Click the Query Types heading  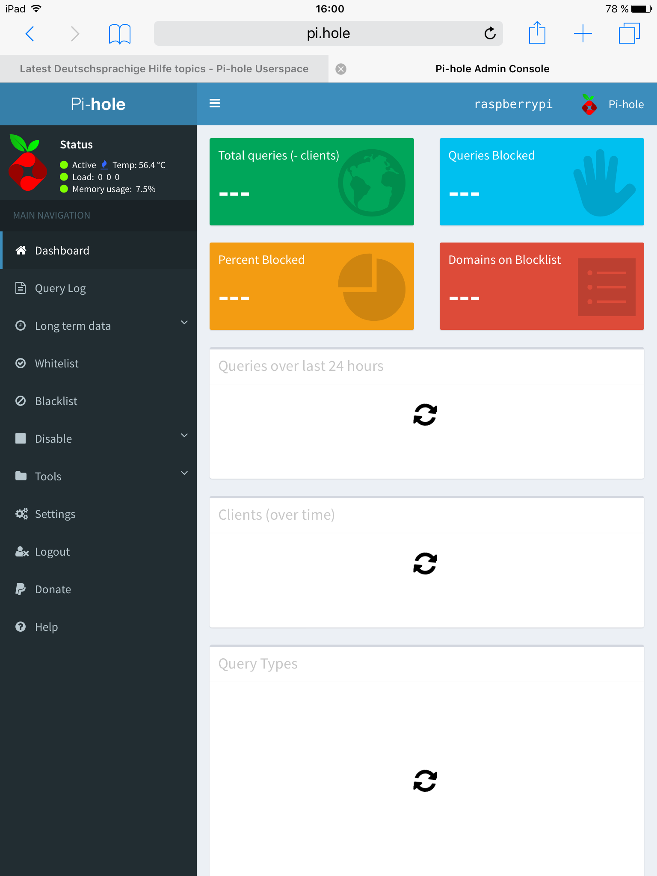coord(258,664)
